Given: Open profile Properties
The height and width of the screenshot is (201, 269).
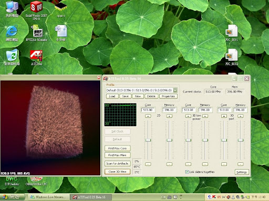Looking at the screenshot, I should click(168, 96).
